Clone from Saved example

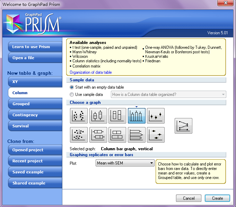(x=35, y=172)
